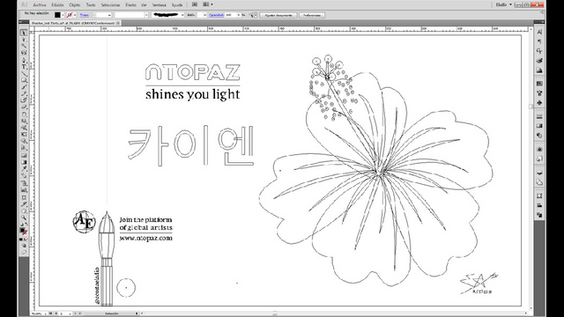
Task: Click the Trazo stroke link
Action: click(x=85, y=15)
